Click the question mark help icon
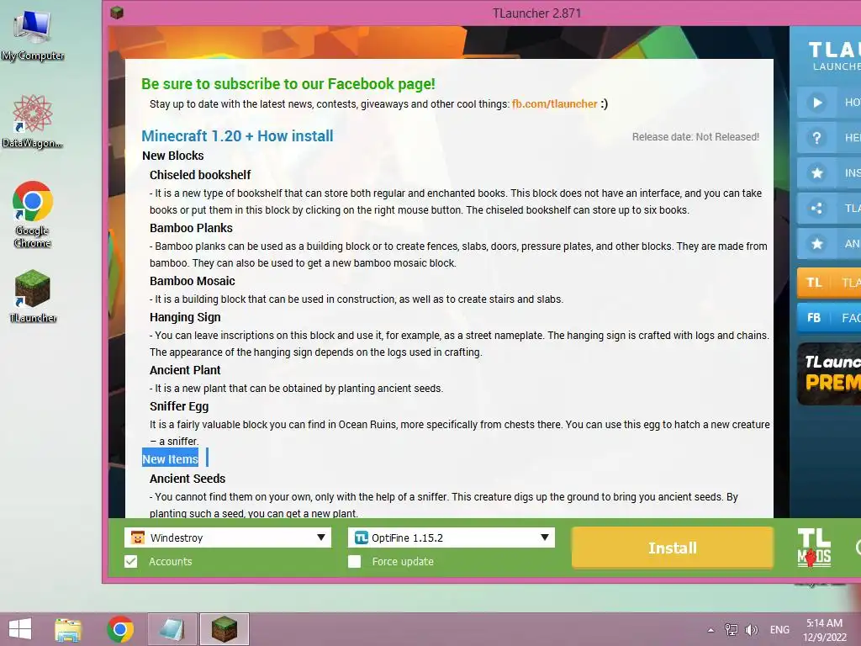861x646 pixels. pyautogui.click(x=817, y=137)
